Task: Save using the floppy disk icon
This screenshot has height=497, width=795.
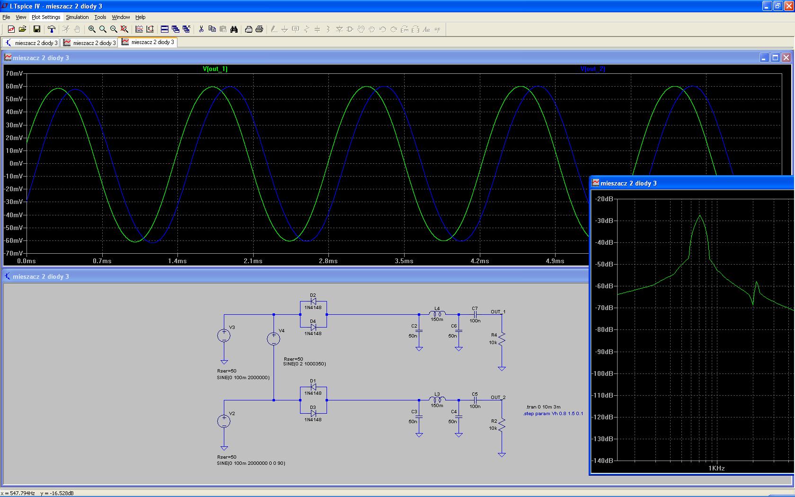Action: (36, 29)
